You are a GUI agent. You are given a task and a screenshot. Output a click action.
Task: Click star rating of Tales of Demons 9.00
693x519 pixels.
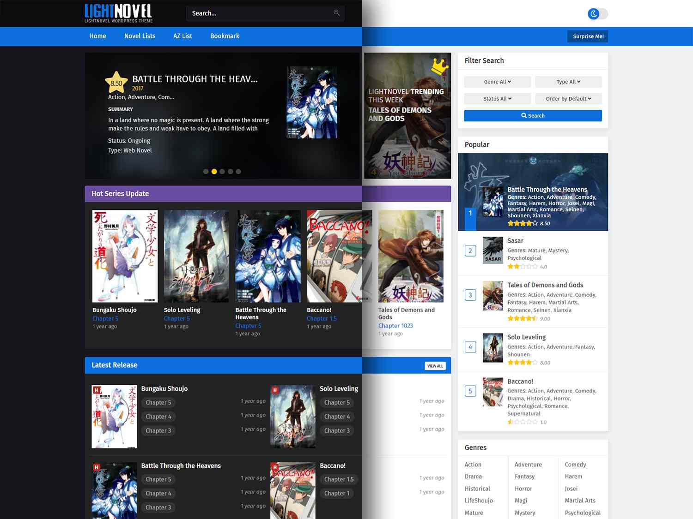click(x=523, y=319)
